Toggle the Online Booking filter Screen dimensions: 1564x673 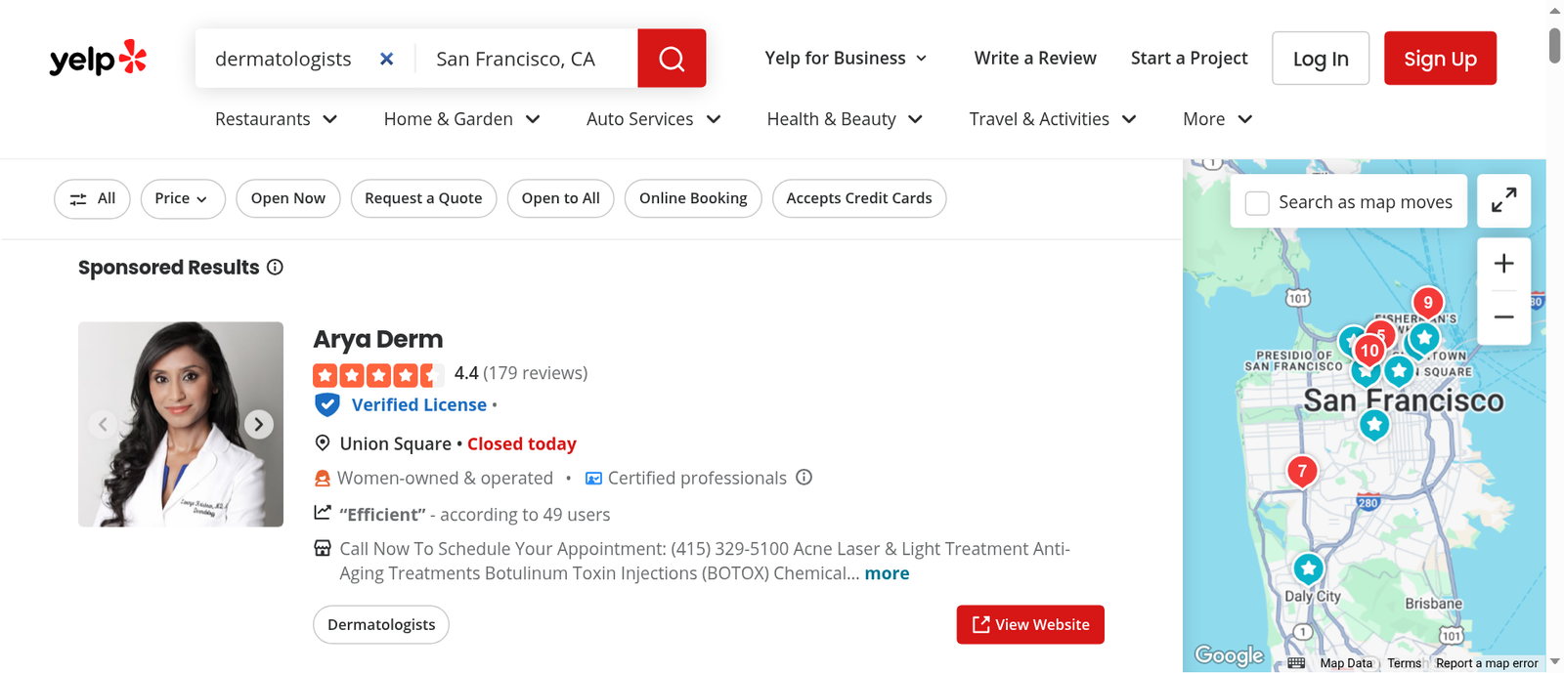[693, 198]
